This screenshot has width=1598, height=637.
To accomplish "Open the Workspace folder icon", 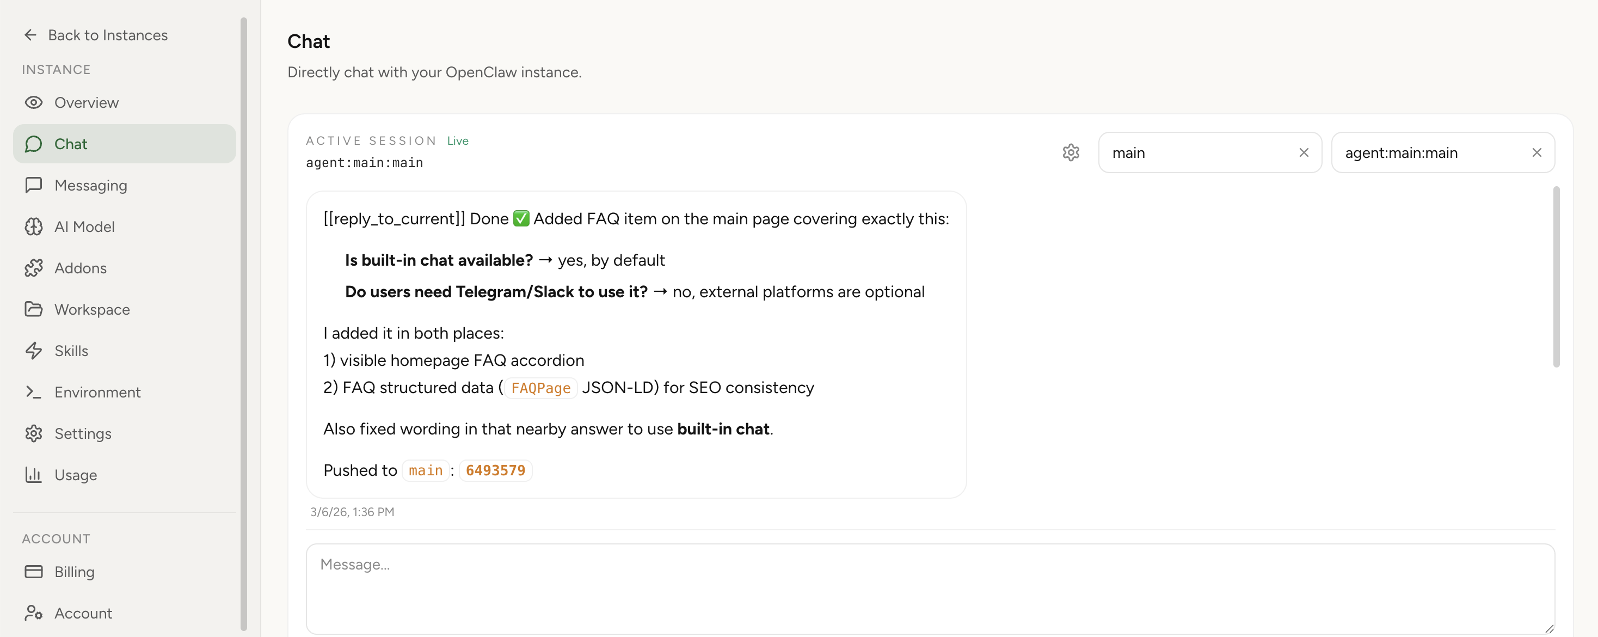I will point(34,309).
